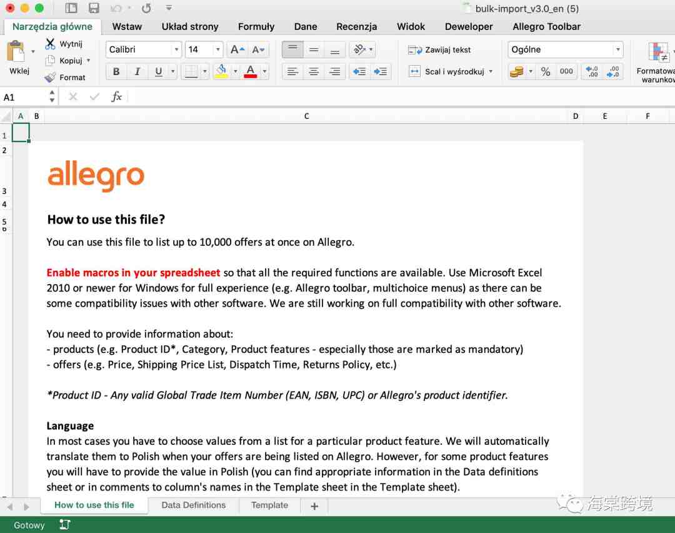675x533 pixels.
Task: Align text left
Action: click(x=292, y=71)
